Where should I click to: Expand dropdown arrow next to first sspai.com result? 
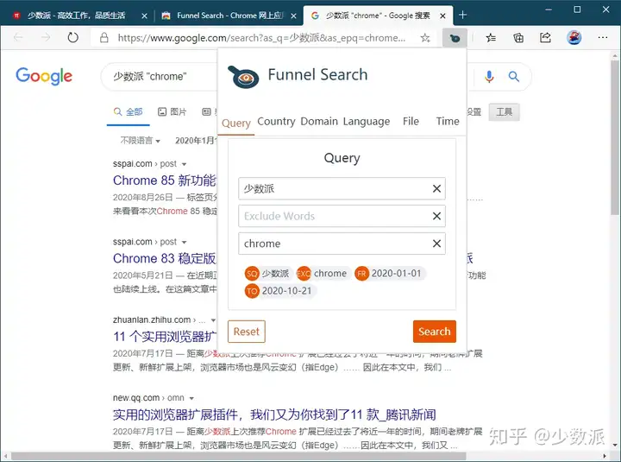click(184, 164)
